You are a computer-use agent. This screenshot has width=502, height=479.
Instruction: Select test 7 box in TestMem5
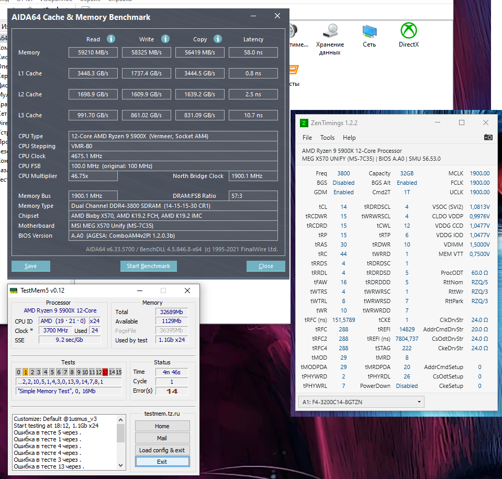click(x=65, y=372)
